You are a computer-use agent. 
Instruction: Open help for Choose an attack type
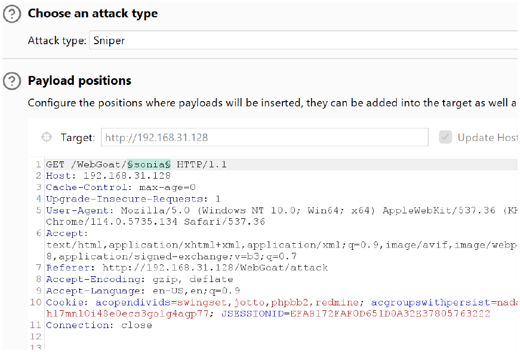[x=12, y=14]
